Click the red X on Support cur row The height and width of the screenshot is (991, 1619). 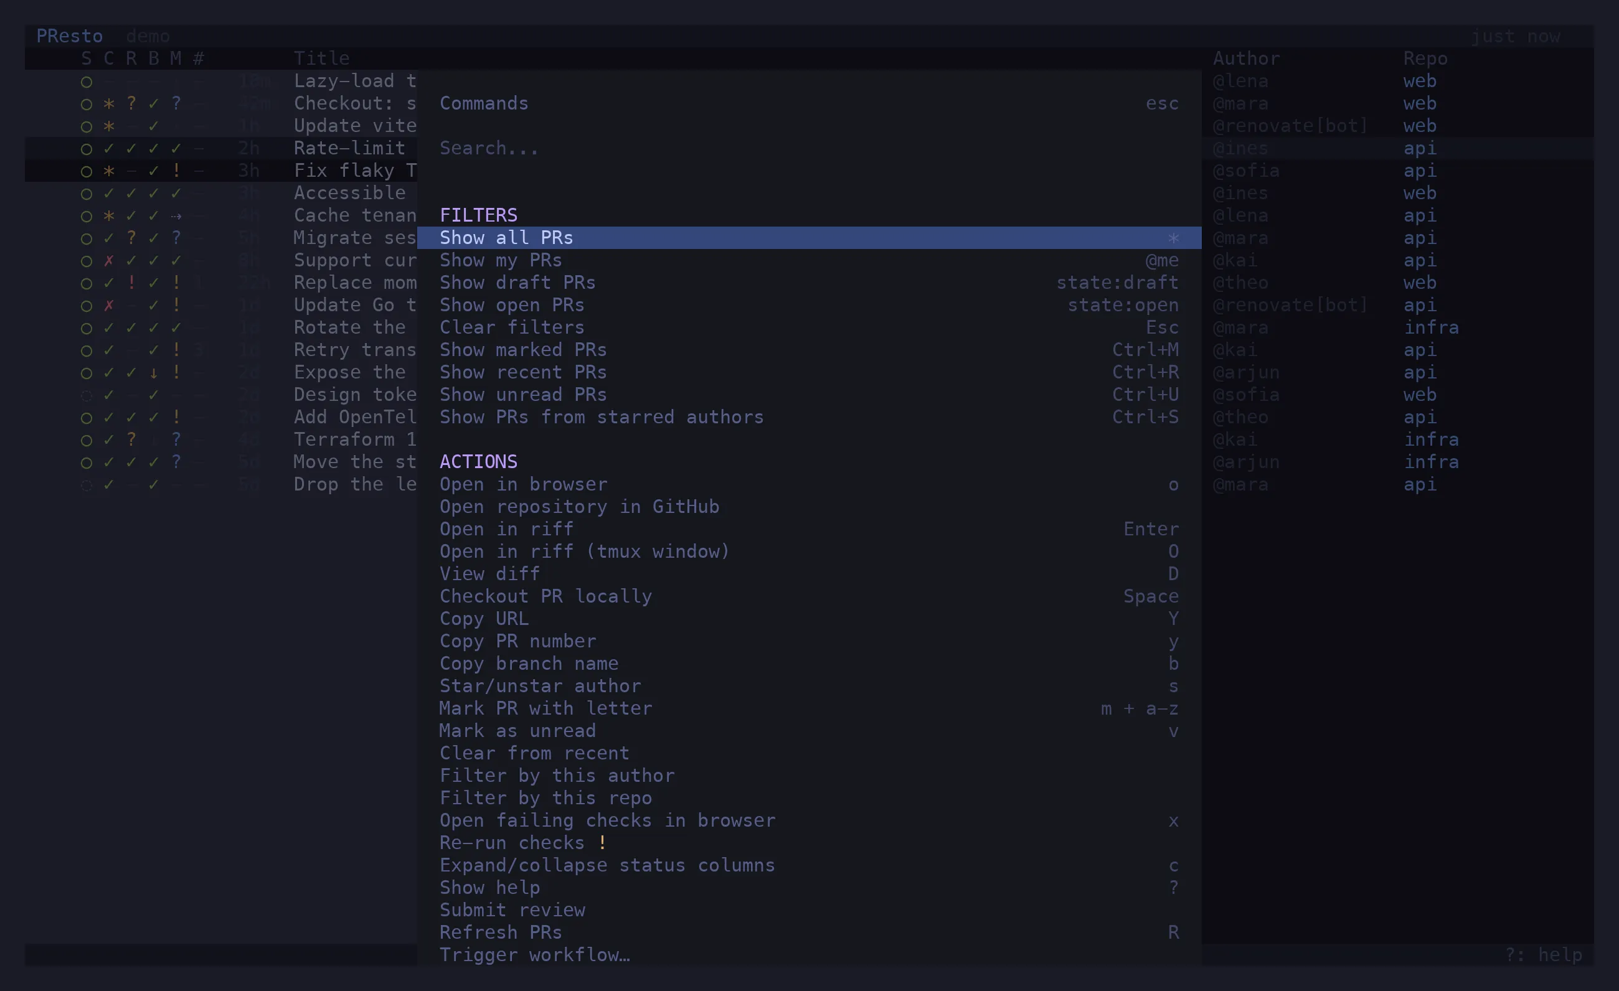click(109, 261)
